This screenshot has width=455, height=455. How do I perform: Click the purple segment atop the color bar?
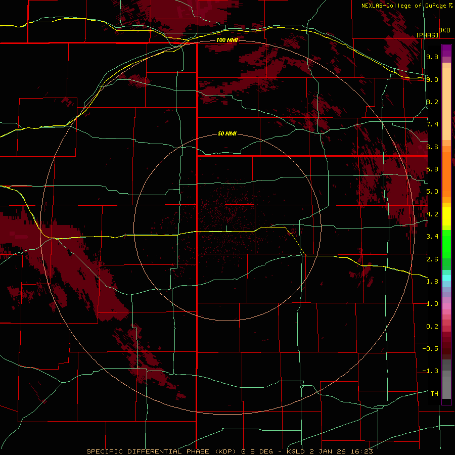click(446, 51)
